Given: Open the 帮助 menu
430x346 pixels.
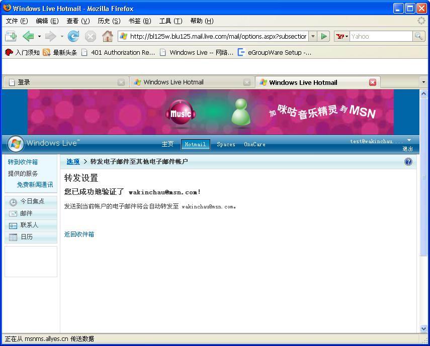Looking at the screenshot, I should click(202, 21).
